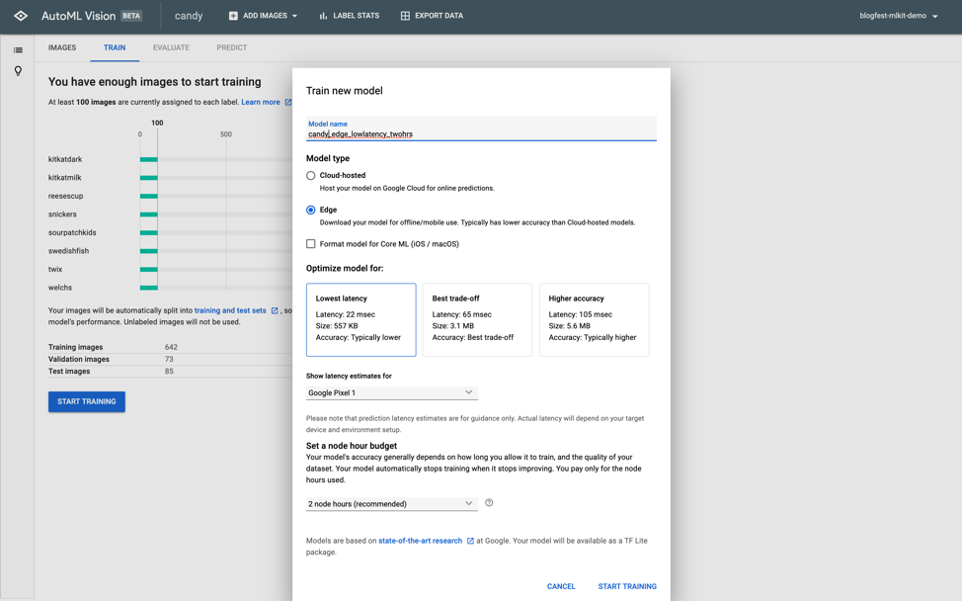
Task: Click the Training images count 642
Action: coord(171,347)
